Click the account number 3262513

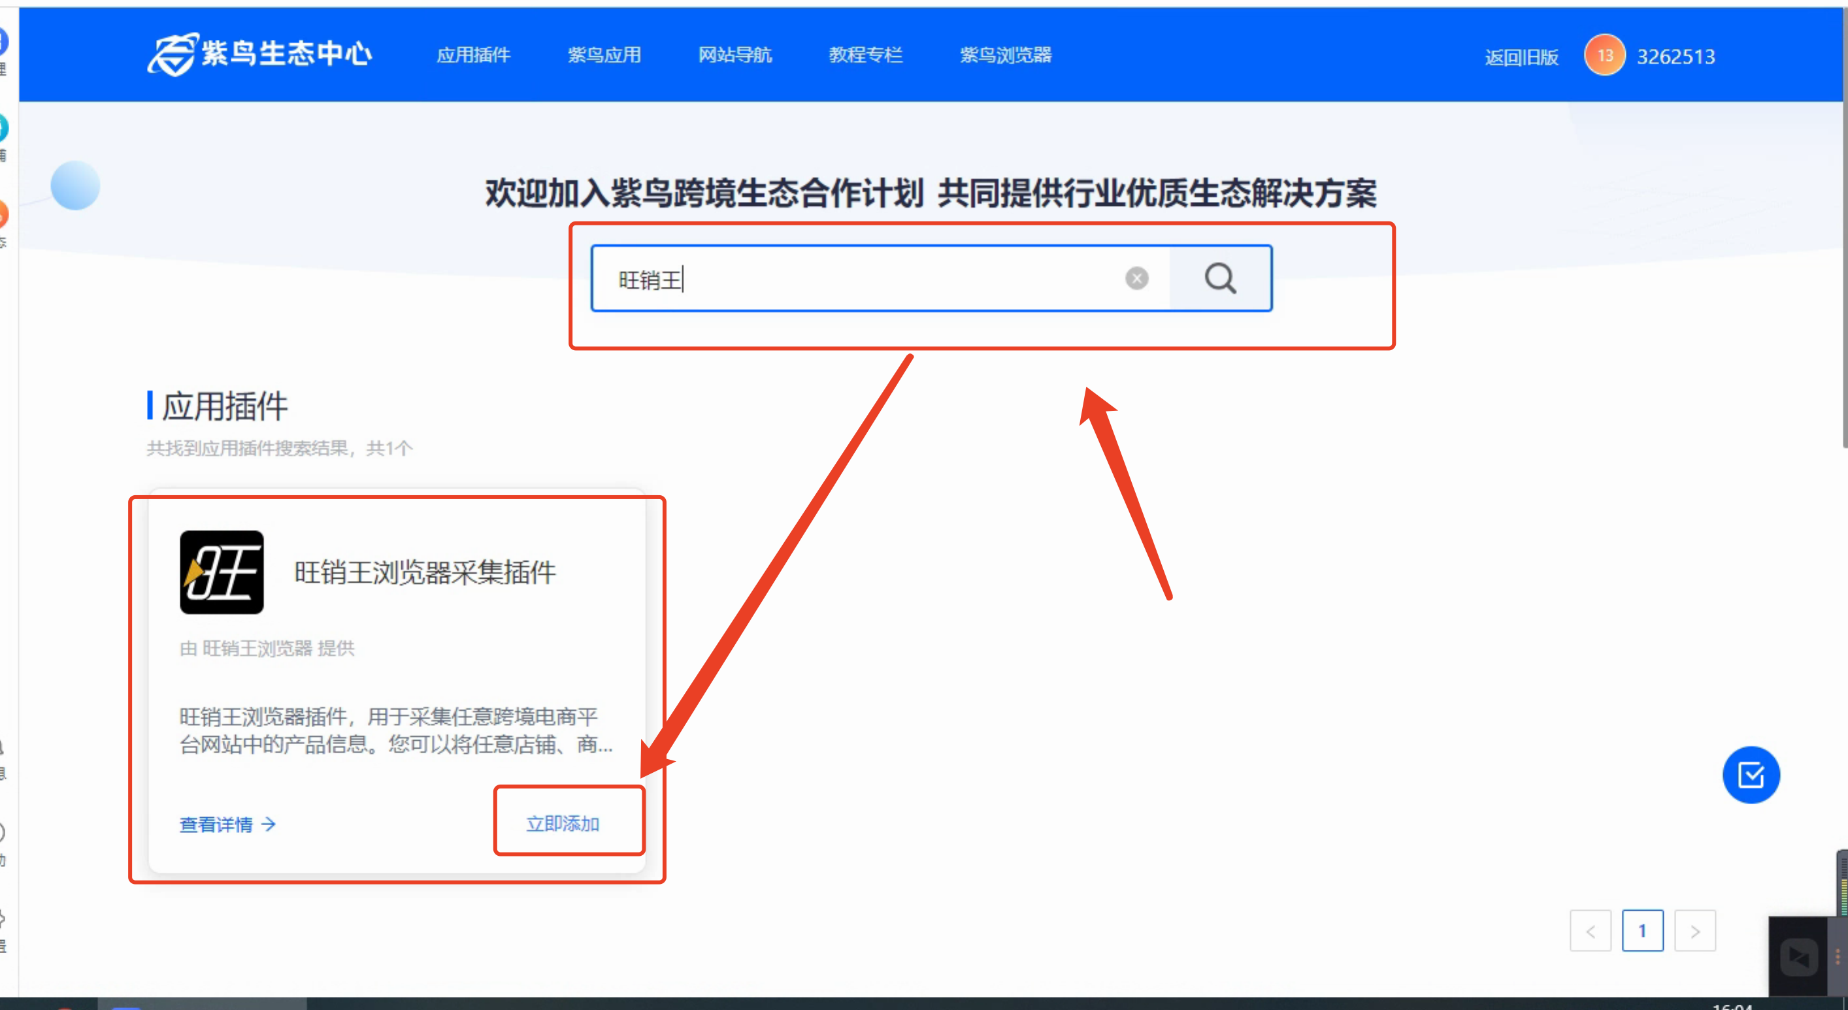(x=1676, y=57)
